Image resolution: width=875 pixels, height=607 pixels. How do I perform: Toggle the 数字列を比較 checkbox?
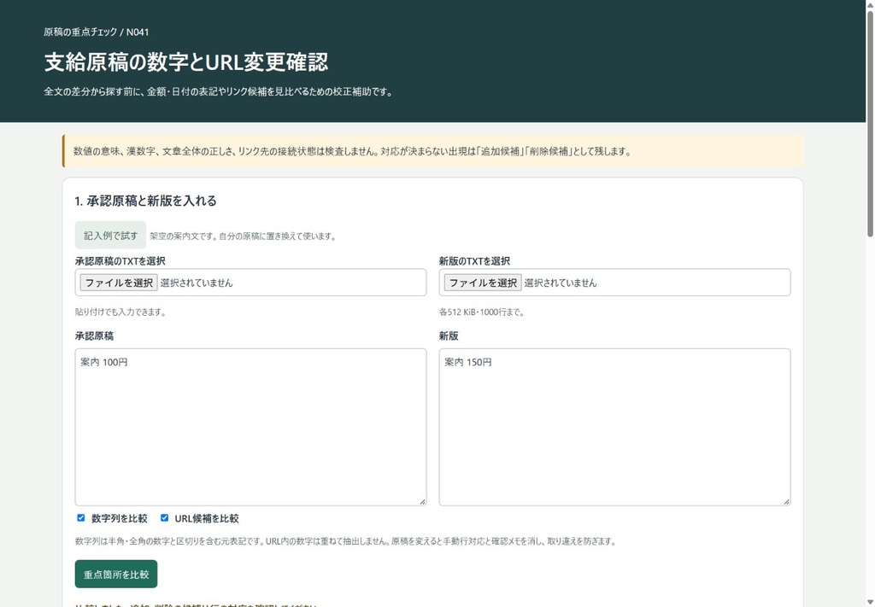click(81, 518)
